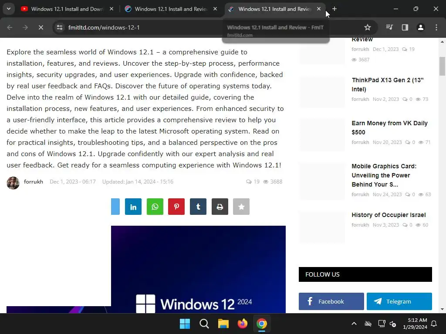Viewport: 446px width, 334px height.
Task: Print the article via printer icon
Action: coord(220,207)
